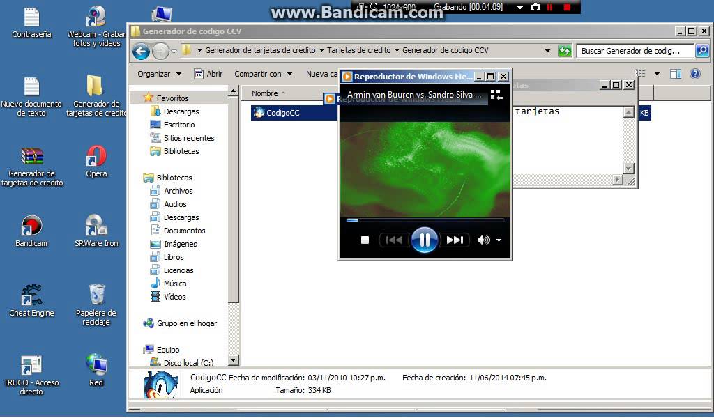
Task: Select the SRWare Iron desktop shortcut
Action: click(96, 231)
